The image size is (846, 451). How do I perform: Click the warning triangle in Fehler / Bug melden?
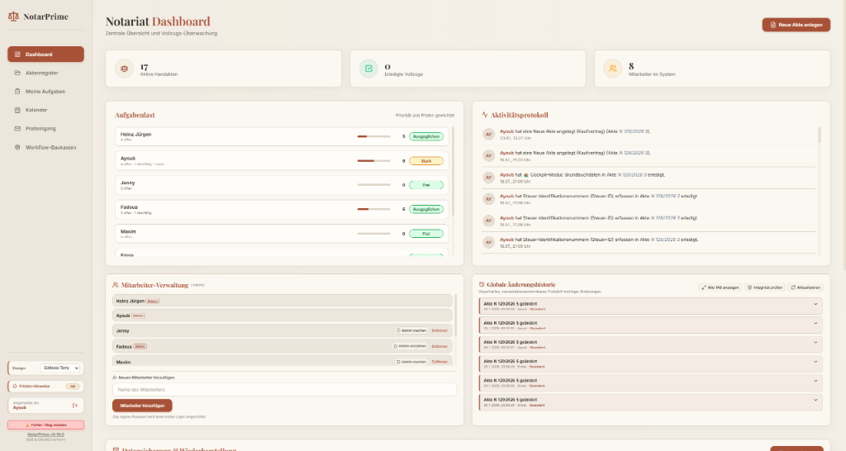click(27, 425)
